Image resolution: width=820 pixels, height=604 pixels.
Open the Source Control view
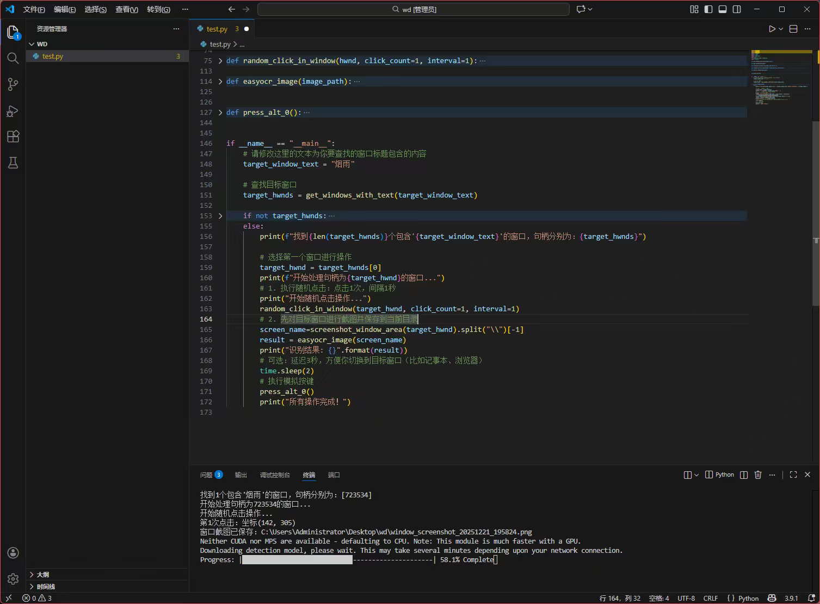click(x=13, y=84)
